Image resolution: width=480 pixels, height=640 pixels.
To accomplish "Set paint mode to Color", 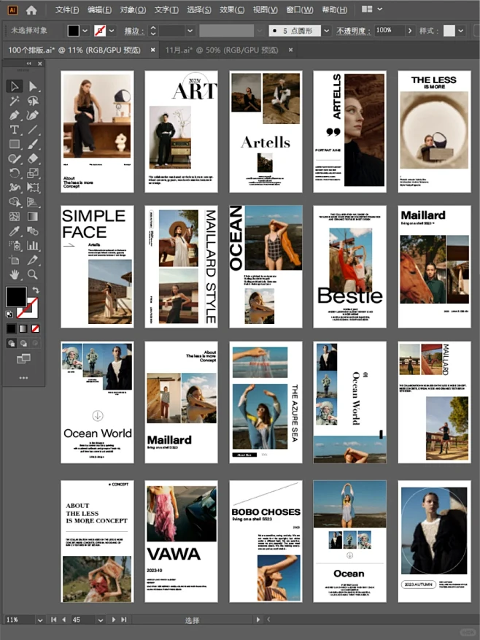I will point(12,328).
